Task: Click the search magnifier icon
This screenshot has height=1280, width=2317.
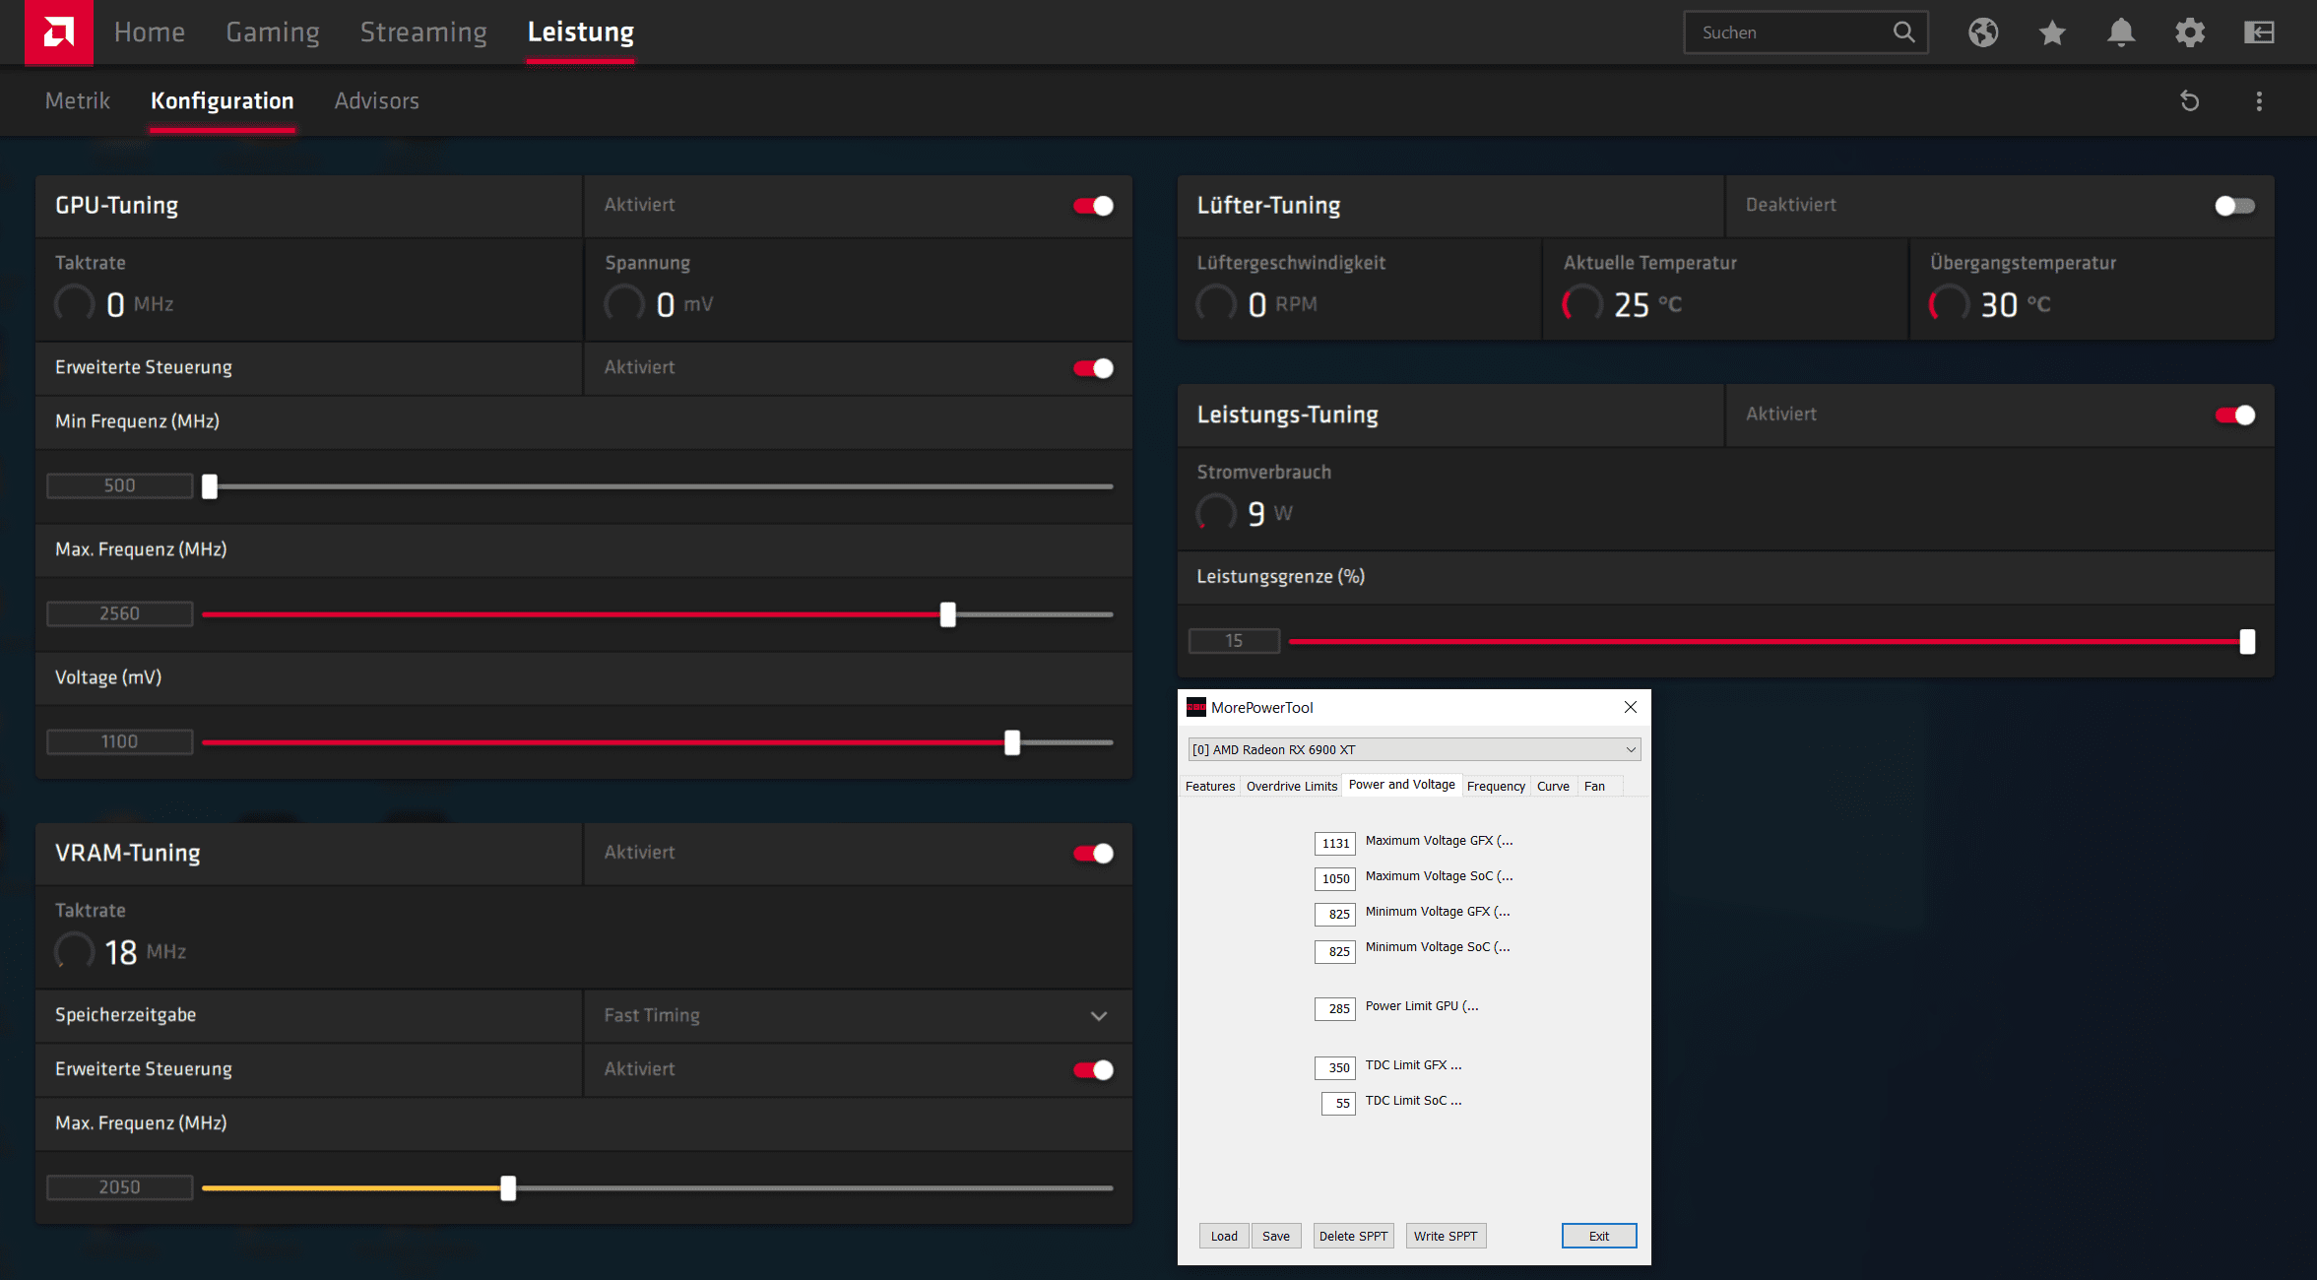Action: tap(1903, 32)
